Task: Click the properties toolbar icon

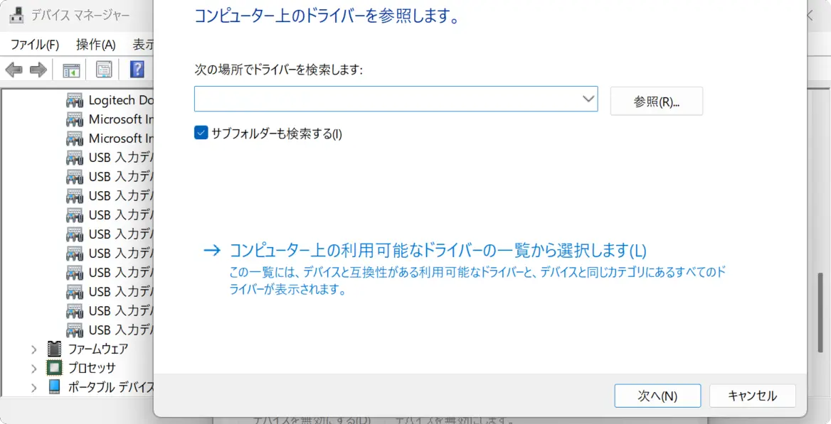Action: [x=104, y=70]
